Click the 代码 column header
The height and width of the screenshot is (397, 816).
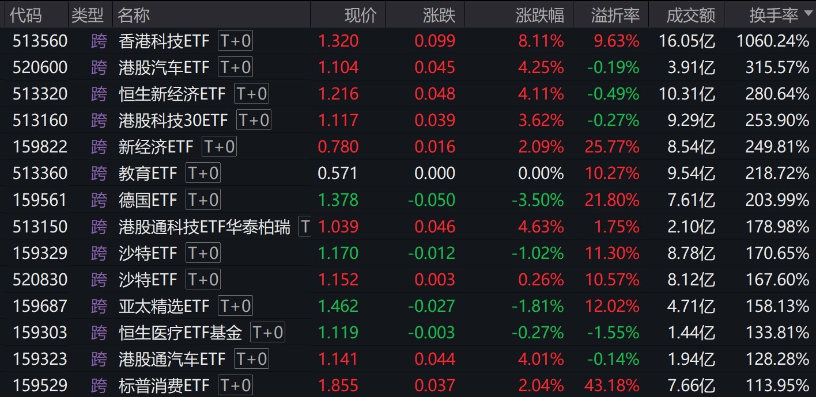26,16
